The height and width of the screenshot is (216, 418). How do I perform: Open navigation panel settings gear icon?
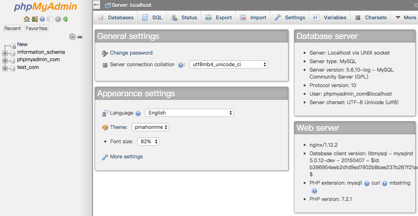[58, 19]
